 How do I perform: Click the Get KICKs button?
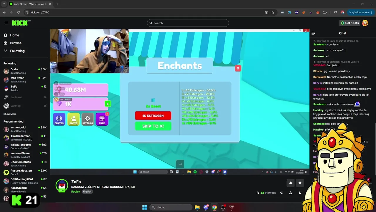pyautogui.click(x=350, y=23)
